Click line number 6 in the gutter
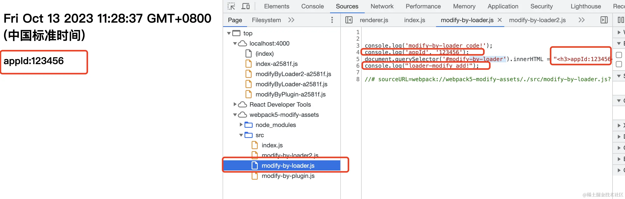 click(358, 66)
